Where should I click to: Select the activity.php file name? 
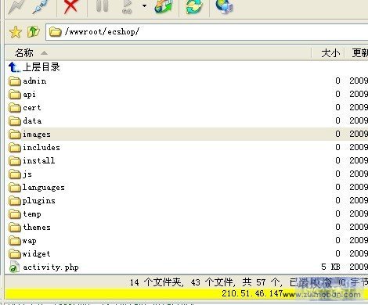(51, 267)
